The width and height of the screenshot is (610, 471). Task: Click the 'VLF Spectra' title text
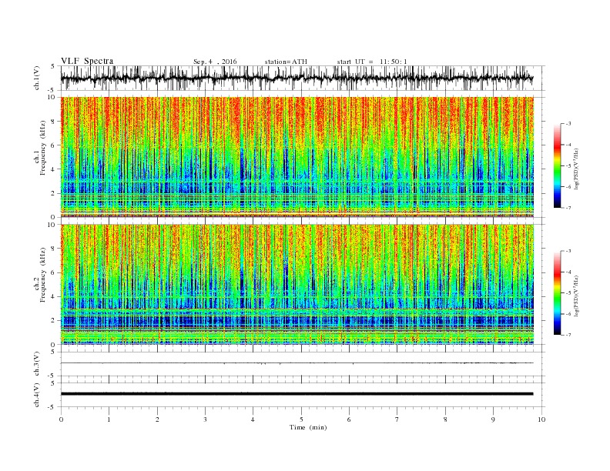click(x=87, y=61)
